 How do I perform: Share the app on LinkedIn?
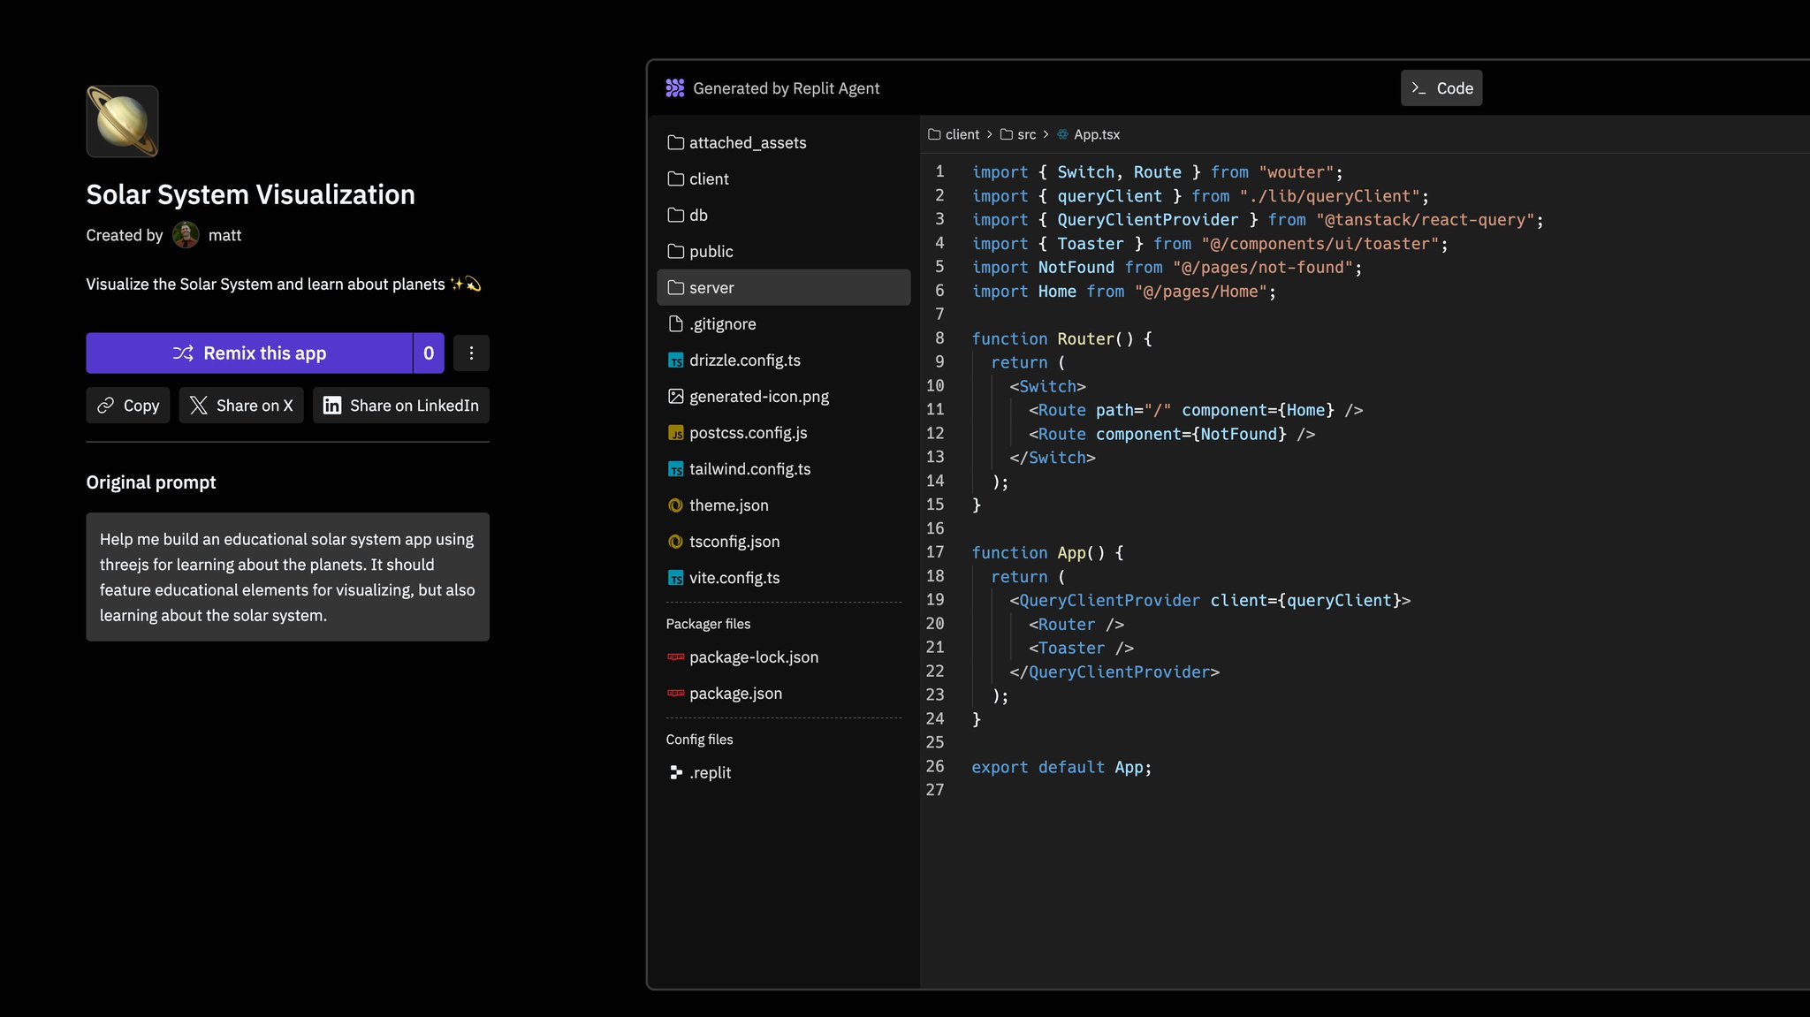pos(401,406)
